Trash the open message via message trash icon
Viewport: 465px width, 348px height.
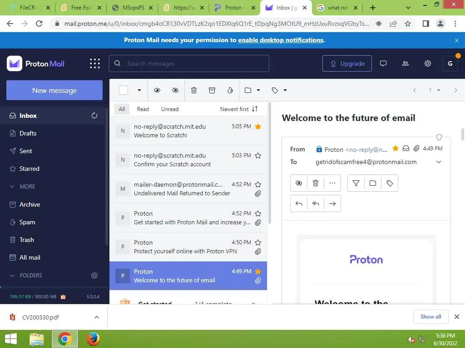316,183
